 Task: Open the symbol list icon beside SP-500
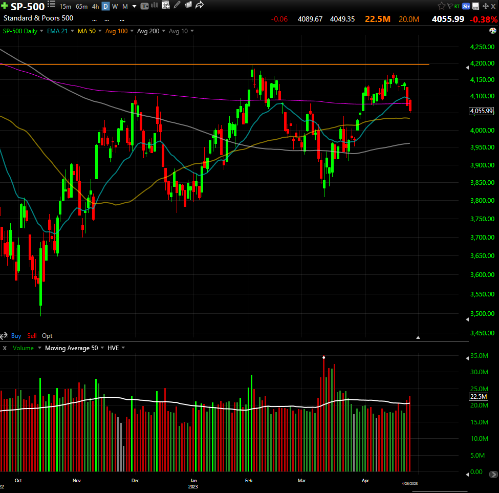52,5
